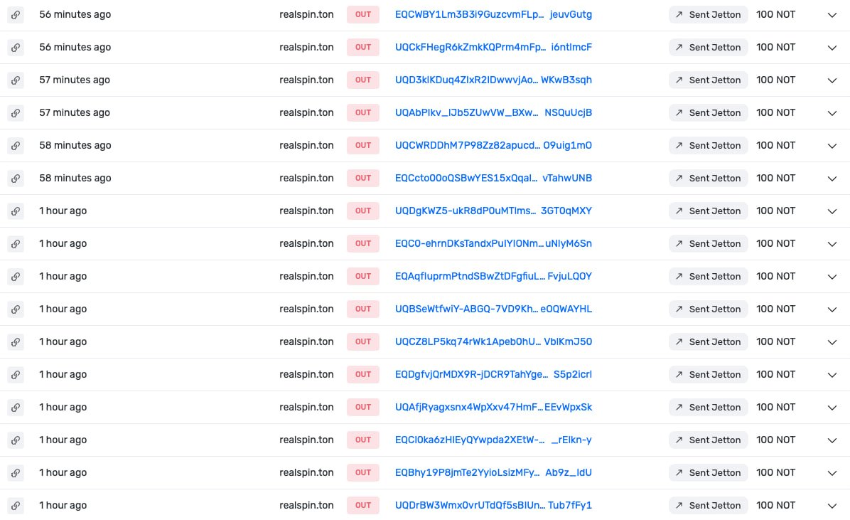Copy transaction link icon for jeuvGutg row
Image resolution: width=850 pixels, height=520 pixels.
pyautogui.click(x=16, y=15)
